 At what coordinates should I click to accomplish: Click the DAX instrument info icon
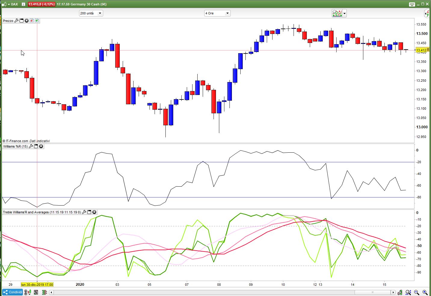tap(23, 4)
